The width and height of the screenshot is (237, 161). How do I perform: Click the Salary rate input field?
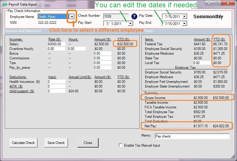(56, 44)
